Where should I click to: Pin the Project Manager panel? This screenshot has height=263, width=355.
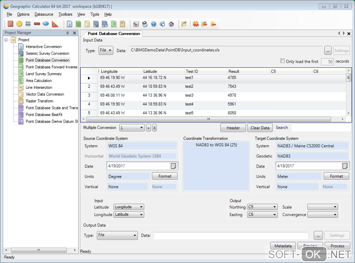pyautogui.click(x=68, y=33)
